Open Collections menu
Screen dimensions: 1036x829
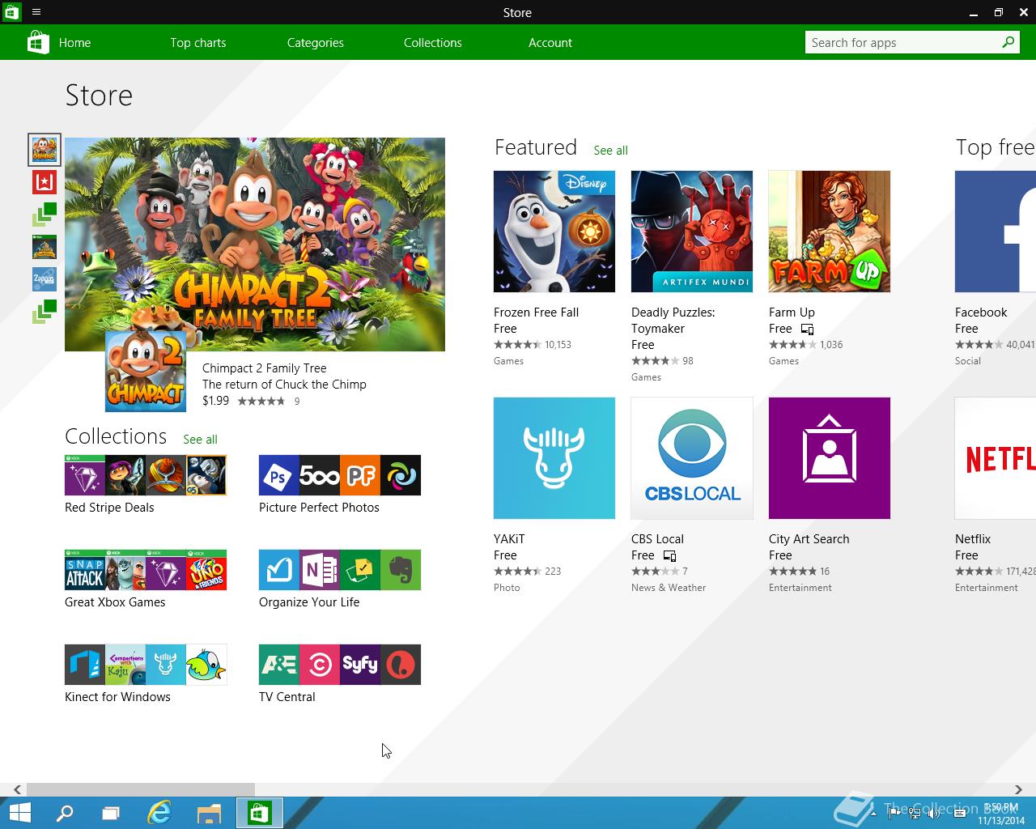433,43
